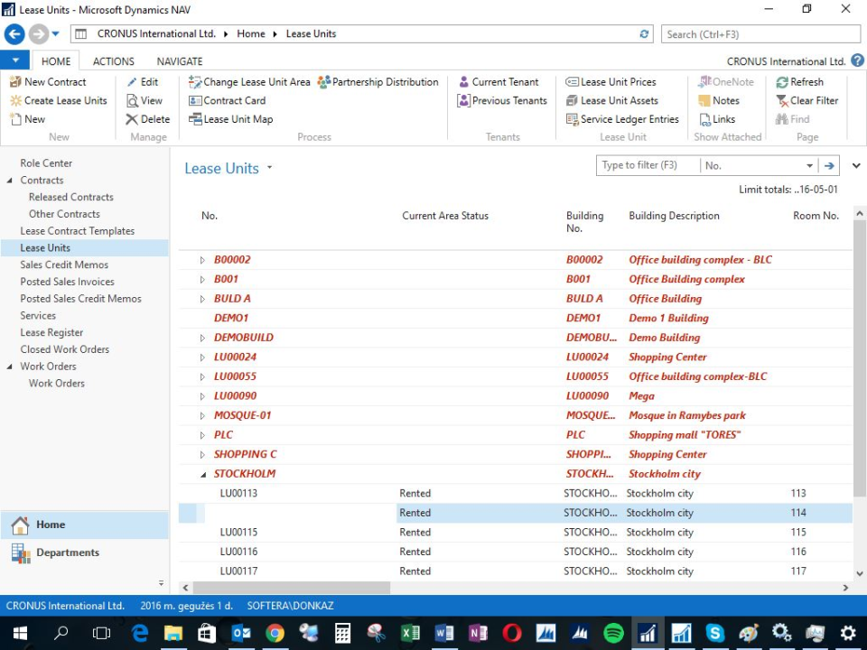
Task: Open the application menu dropdown button
Action: coord(15,60)
